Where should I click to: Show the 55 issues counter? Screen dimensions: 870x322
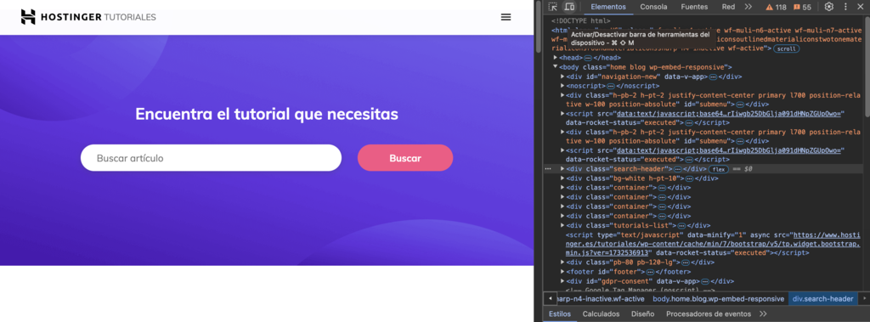pos(802,7)
